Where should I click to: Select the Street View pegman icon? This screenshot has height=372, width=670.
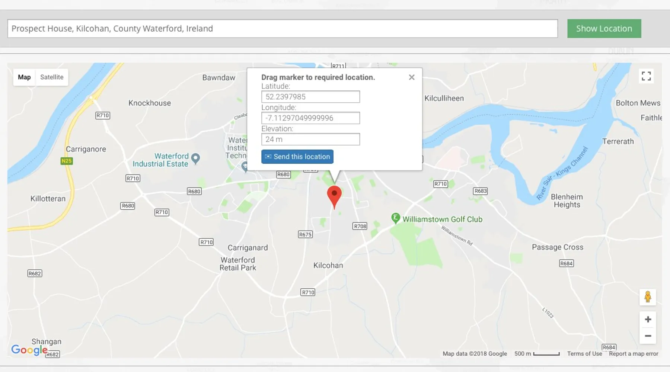pos(648,297)
